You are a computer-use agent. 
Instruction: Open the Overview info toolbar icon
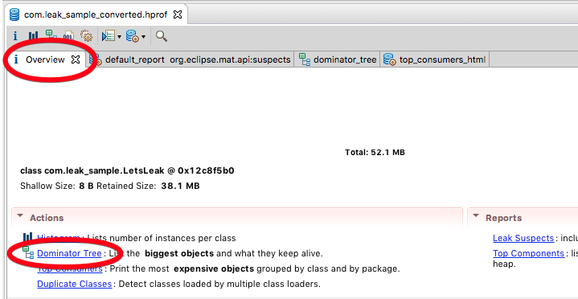[x=15, y=35]
